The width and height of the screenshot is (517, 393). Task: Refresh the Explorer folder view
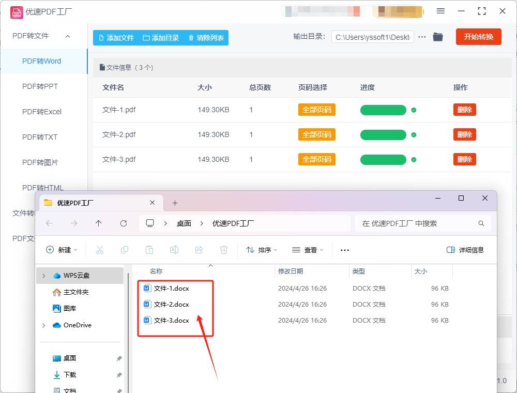click(x=124, y=223)
